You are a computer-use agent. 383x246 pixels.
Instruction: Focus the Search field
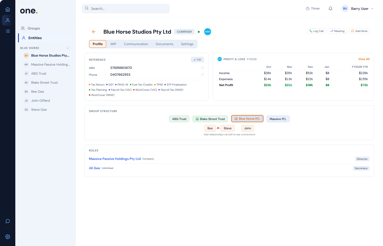pyautogui.click(x=126, y=8)
